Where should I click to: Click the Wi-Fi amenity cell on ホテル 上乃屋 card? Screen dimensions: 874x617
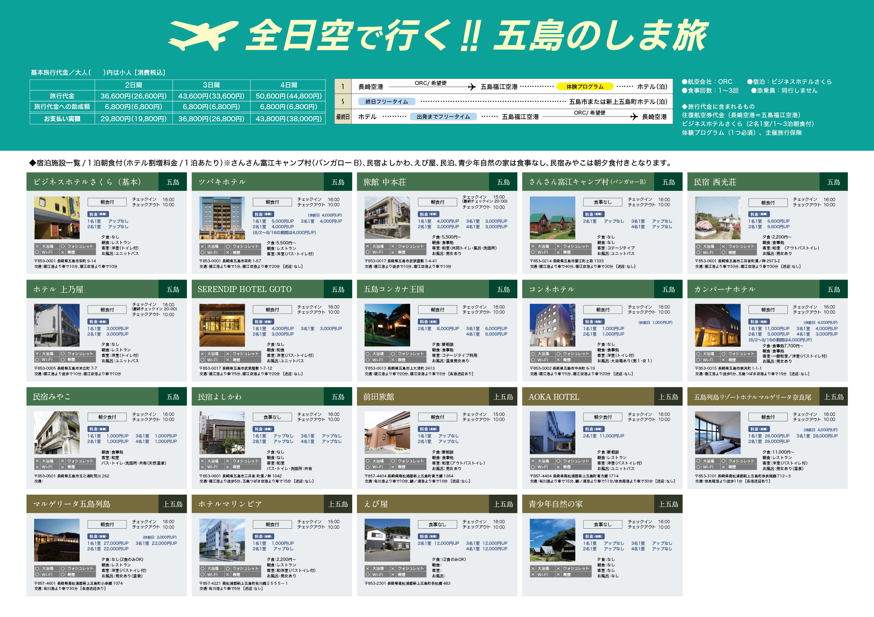47,360
